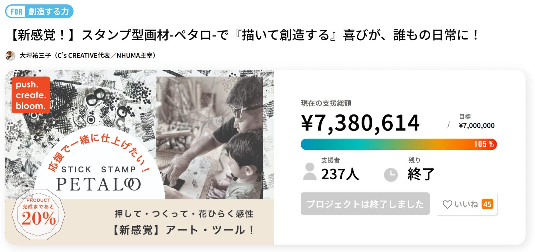Click the プロジェクトは終了しました button

[365, 204]
